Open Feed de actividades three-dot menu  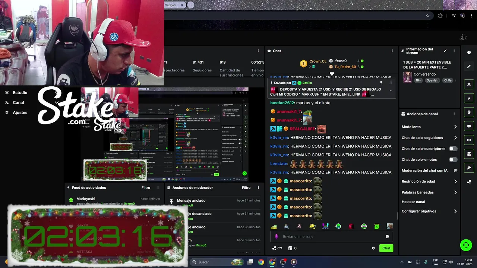[x=158, y=188]
